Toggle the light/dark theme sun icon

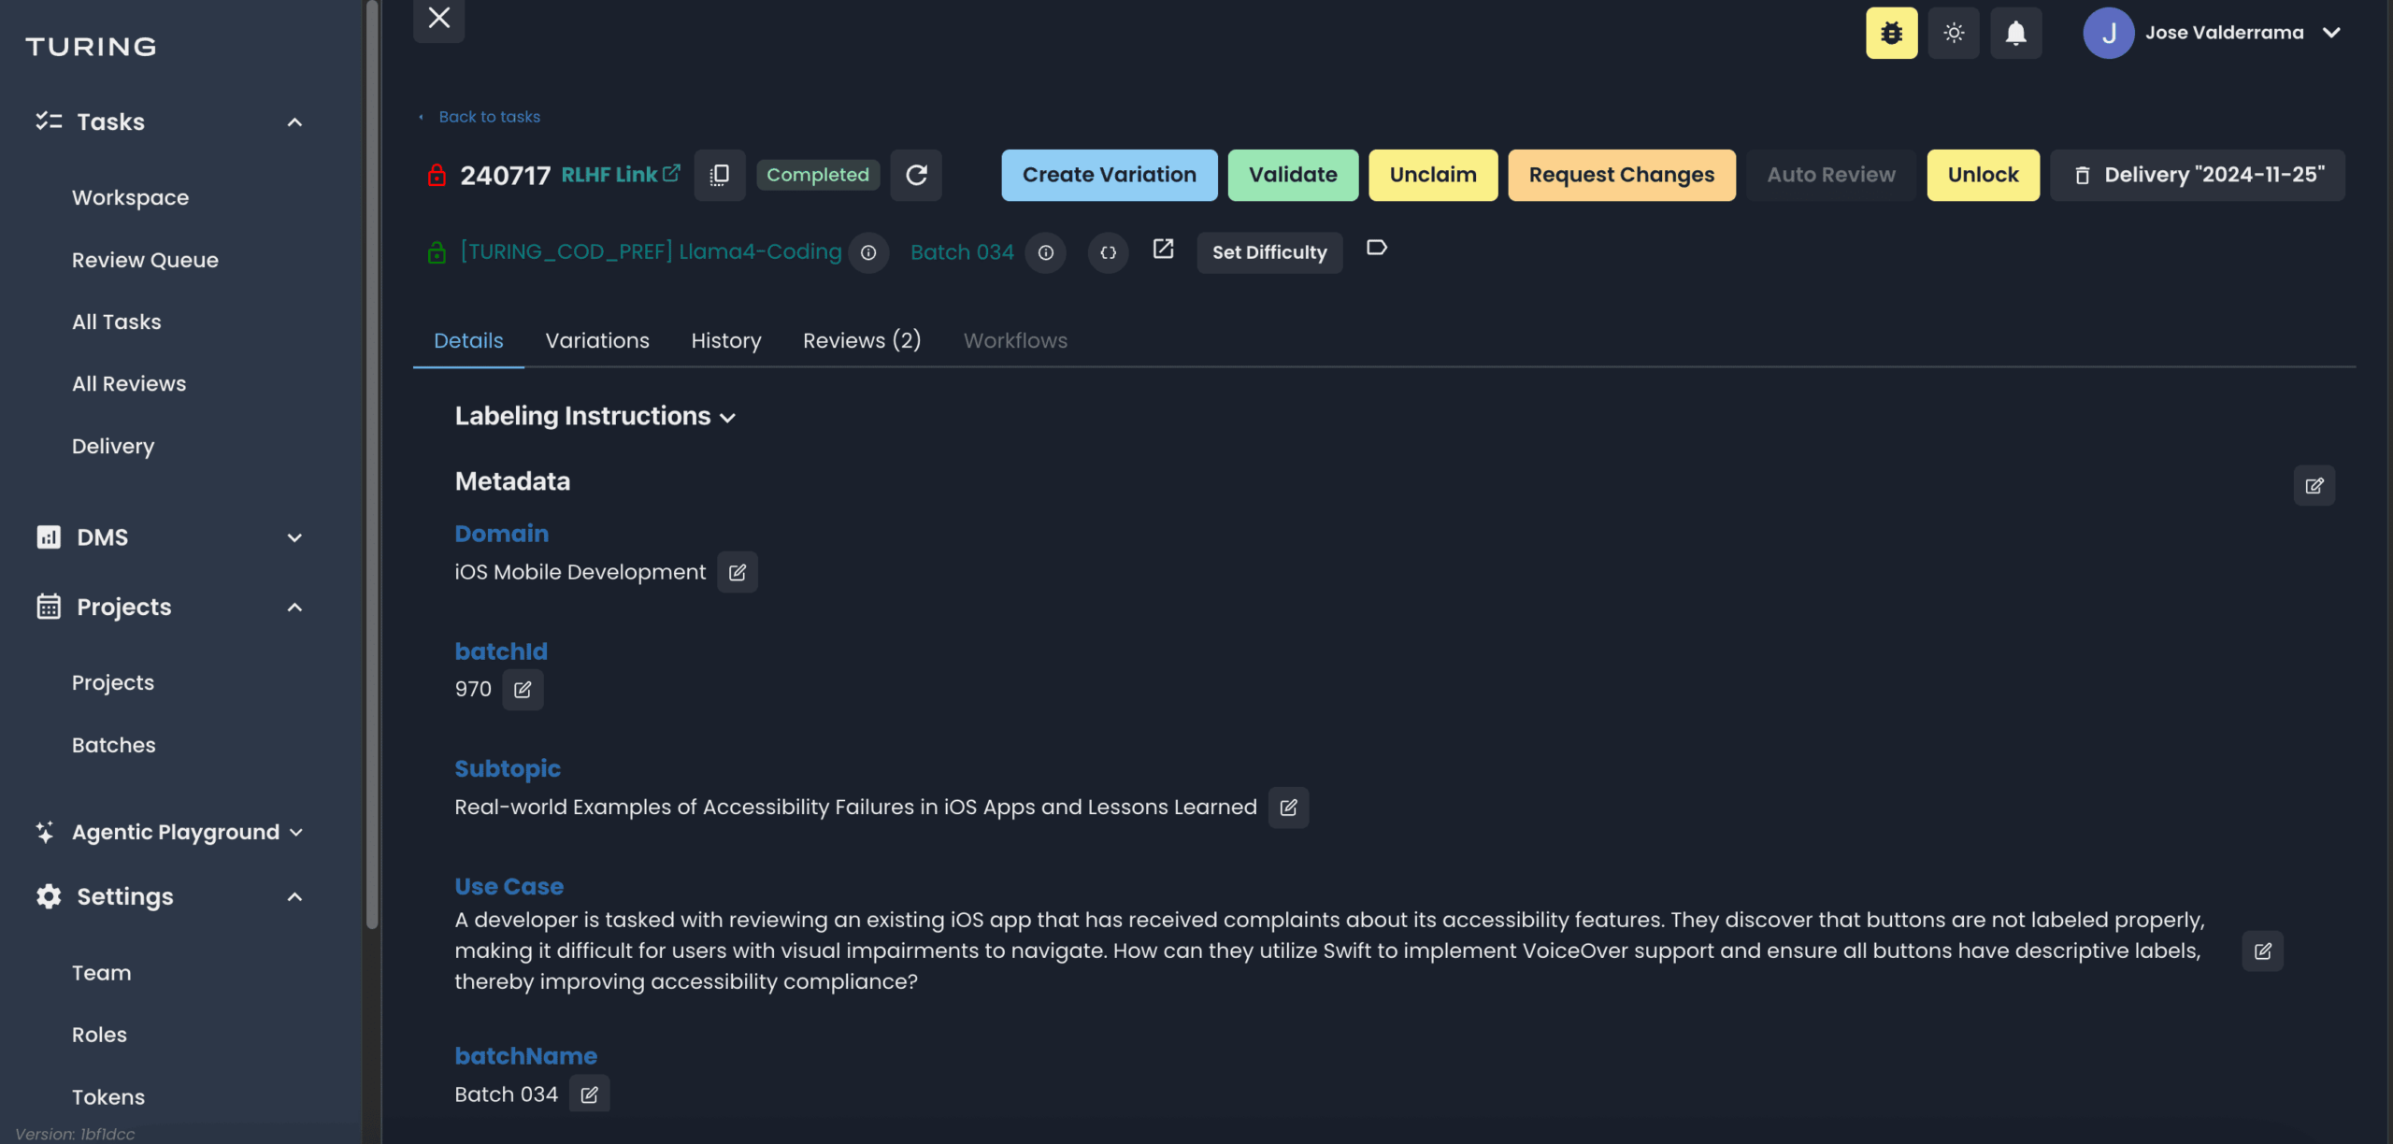pyautogui.click(x=1953, y=34)
